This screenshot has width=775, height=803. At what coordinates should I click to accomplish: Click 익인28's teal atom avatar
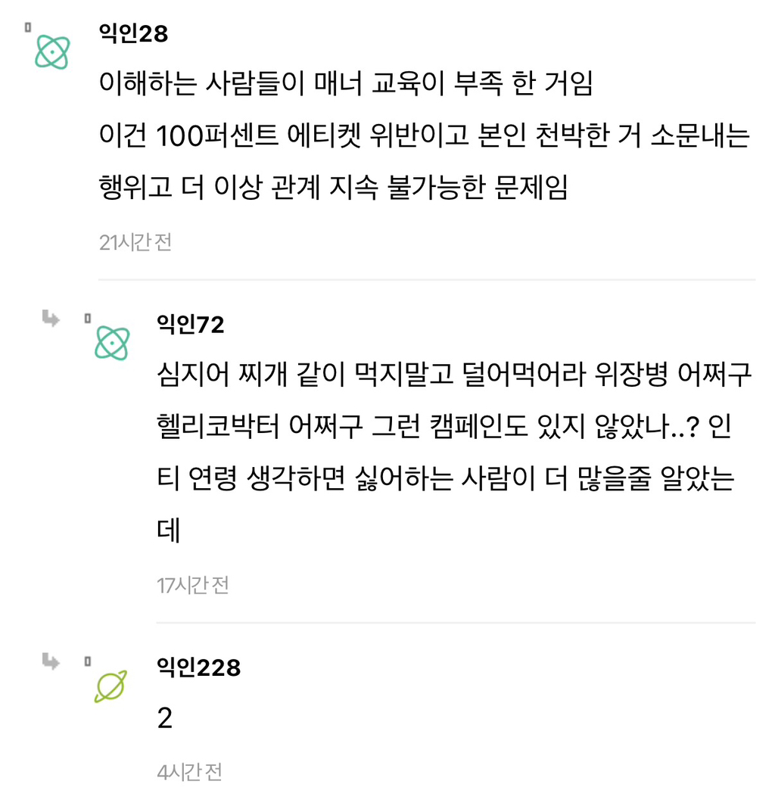(53, 52)
